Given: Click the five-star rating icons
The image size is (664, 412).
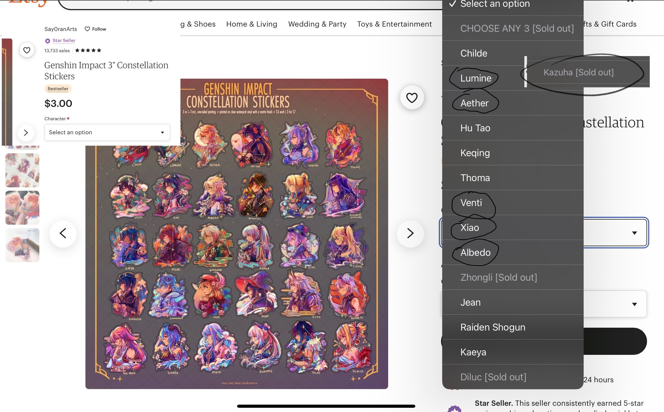Looking at the screenshot, I should 88,50.
